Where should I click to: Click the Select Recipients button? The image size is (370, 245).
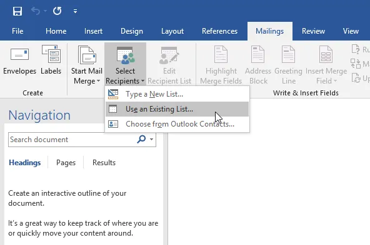tap(125, 65)
